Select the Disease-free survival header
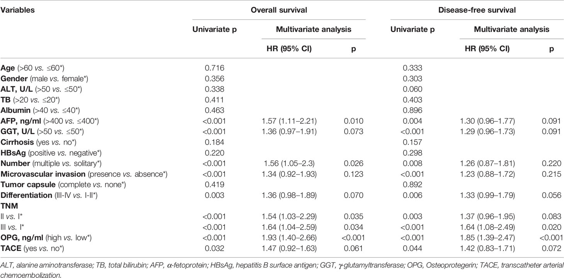The image size is (564, 278). pos(475,10)
